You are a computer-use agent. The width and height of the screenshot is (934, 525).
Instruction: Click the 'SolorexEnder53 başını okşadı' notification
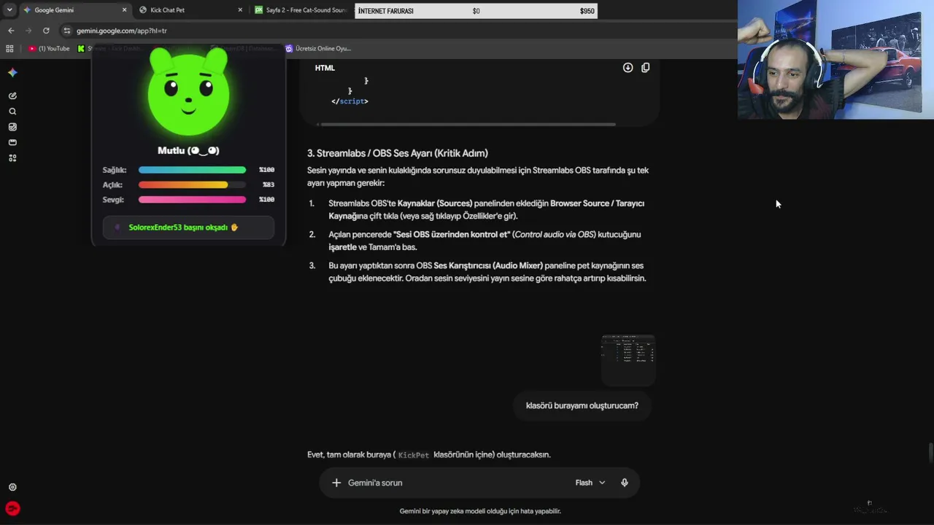(x=188, y=227)
